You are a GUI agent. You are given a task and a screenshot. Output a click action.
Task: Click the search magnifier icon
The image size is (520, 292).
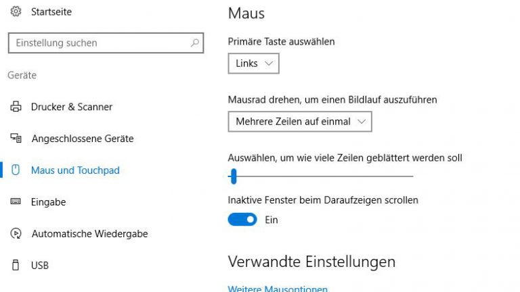(x=195, y=43)
